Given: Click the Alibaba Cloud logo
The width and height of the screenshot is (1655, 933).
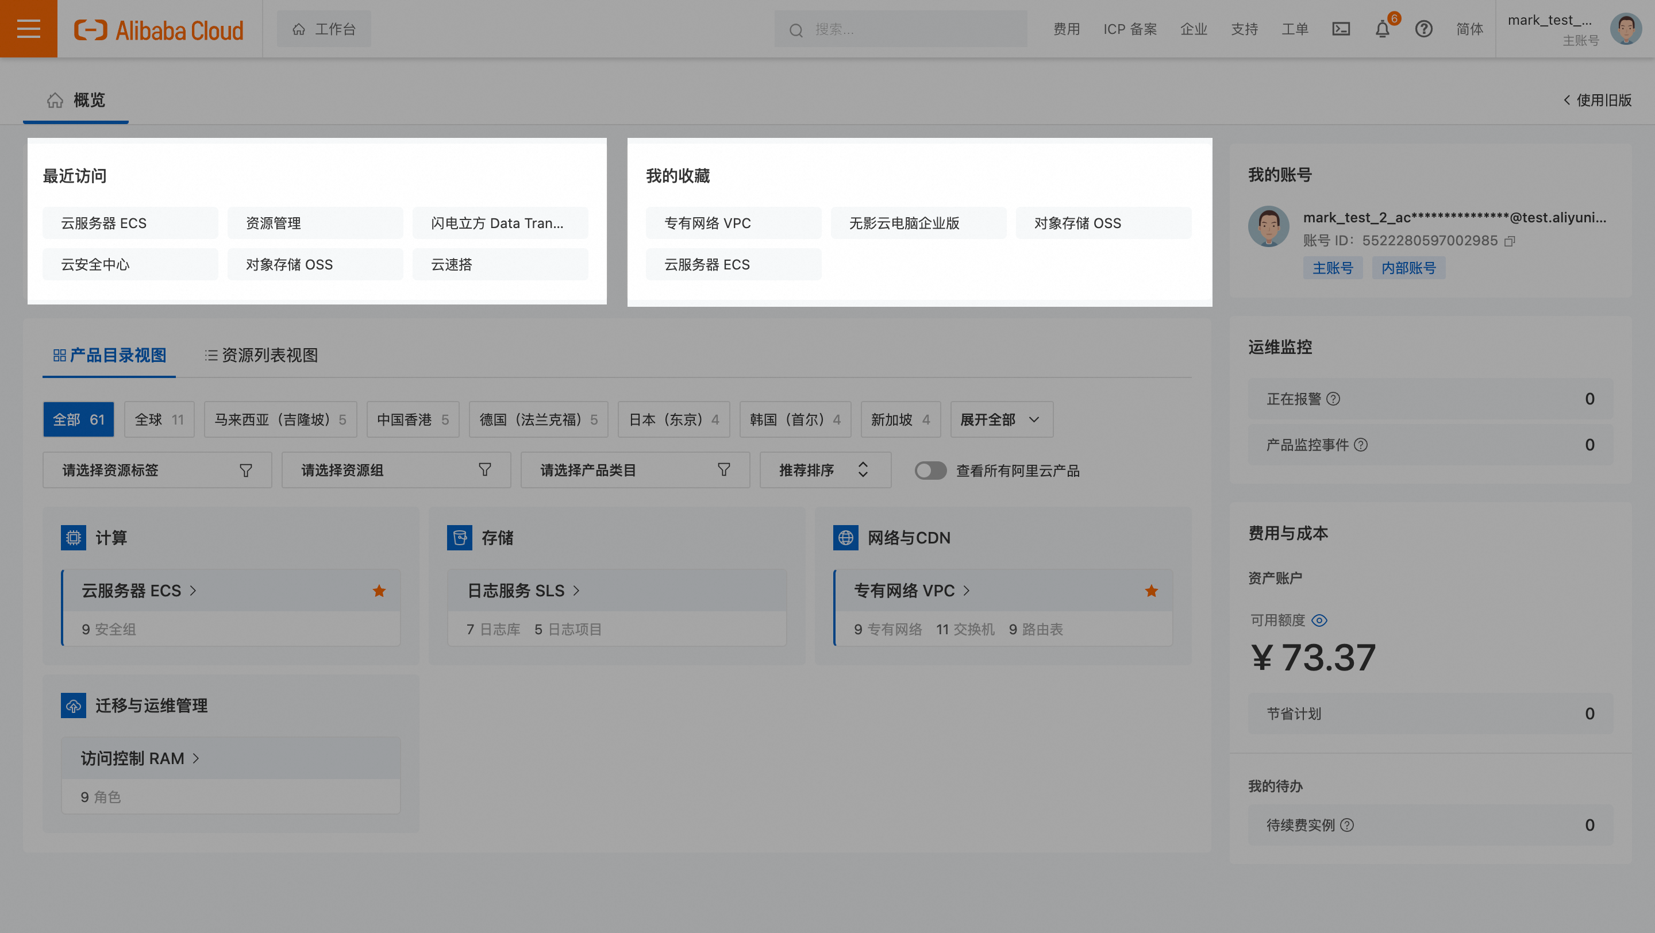Looking at the screenshot, I should [159, 29].
